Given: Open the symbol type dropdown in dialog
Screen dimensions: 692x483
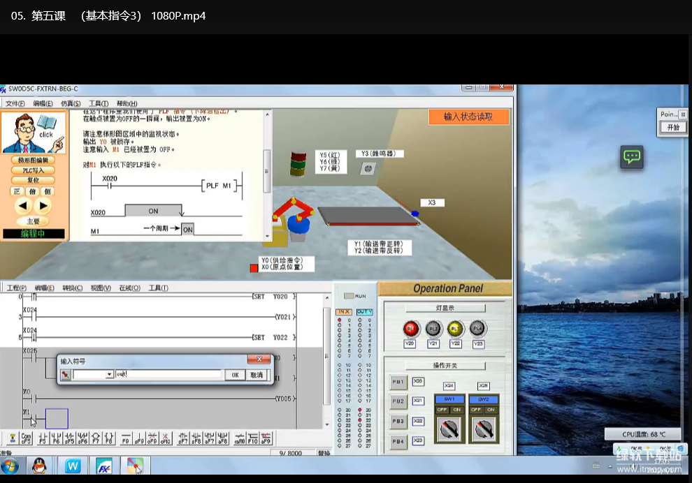Looking at the screenshot, I should pos(109,375).
